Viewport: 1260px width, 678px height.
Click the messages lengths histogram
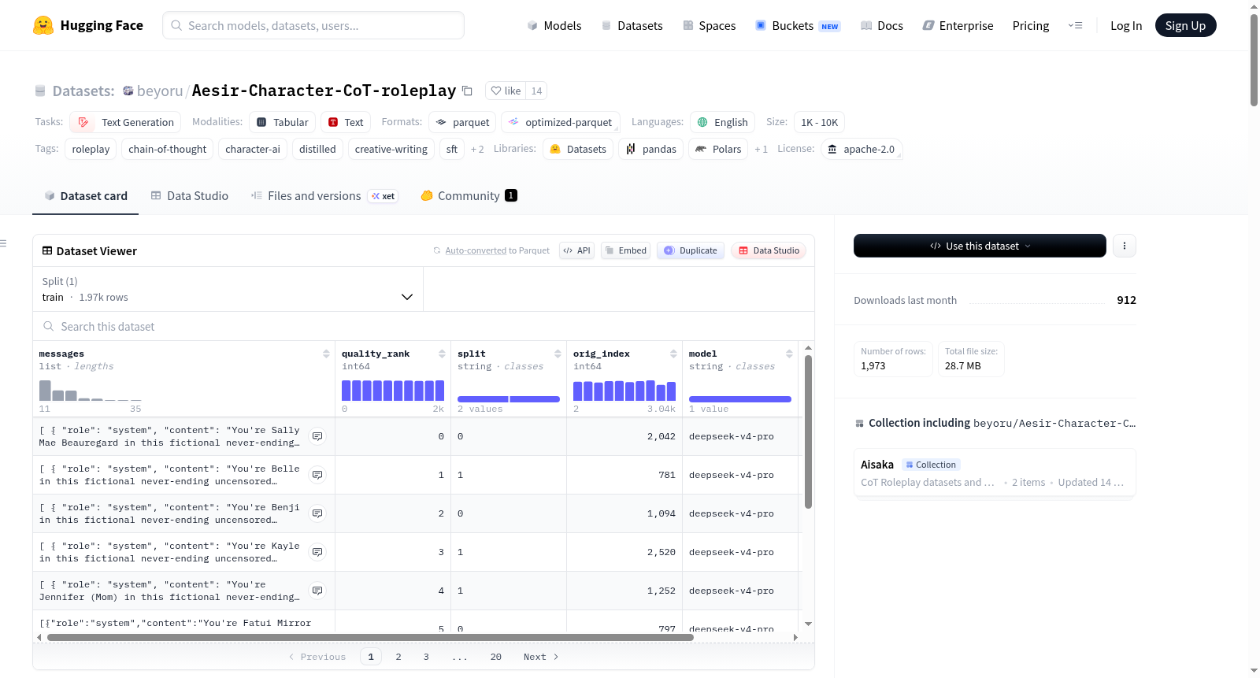91,391
